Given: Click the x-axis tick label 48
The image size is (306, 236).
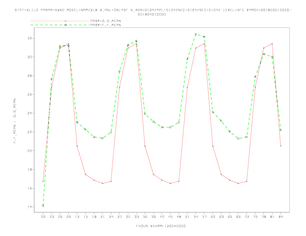Looking at the screenshot, I should 179,217.
